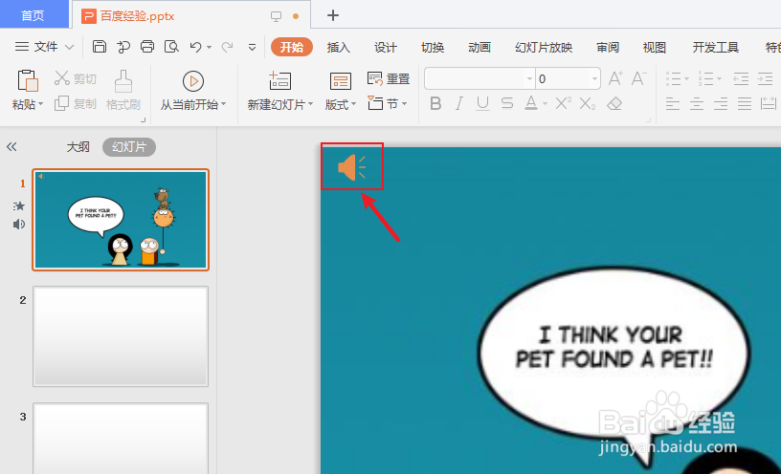This screenshot has width=781, height=474.
Task: Click the increase indent icon
Action: coord(765,78)
